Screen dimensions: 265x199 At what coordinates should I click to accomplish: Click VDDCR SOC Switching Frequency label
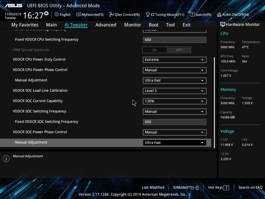[40, 111]
